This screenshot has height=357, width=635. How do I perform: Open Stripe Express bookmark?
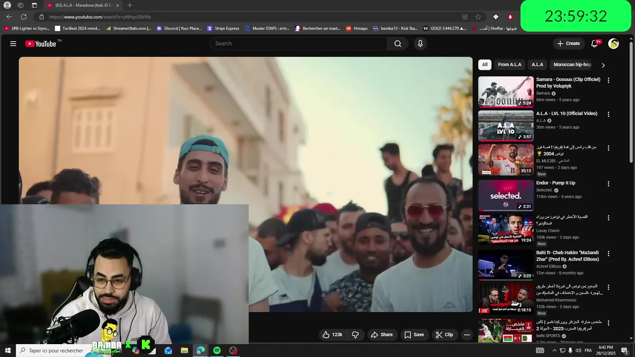coord(223,28)
